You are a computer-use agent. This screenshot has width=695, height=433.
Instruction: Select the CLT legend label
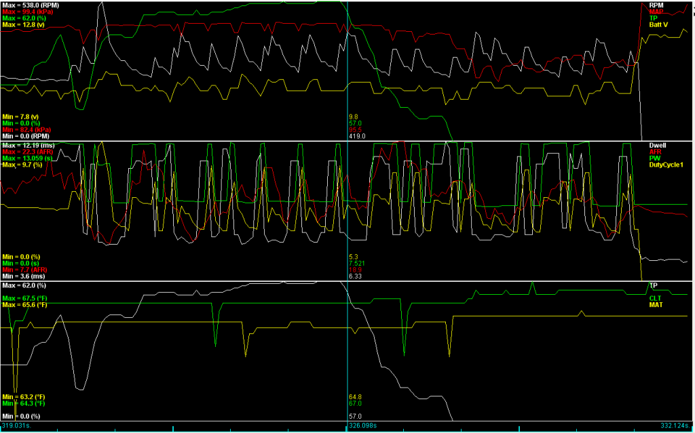[655, 298]
